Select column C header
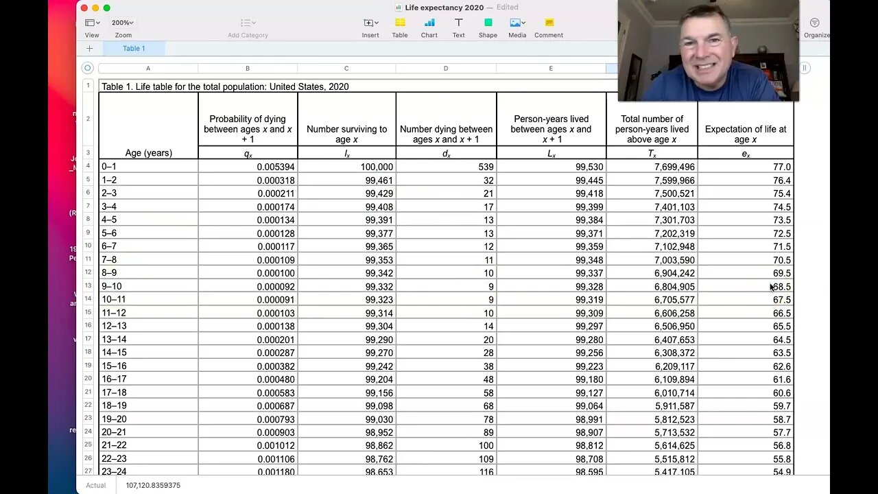 coord(346,69)
